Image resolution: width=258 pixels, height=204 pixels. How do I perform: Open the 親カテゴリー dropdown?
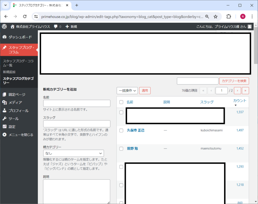pyautogui.click(x=74, y=153)
